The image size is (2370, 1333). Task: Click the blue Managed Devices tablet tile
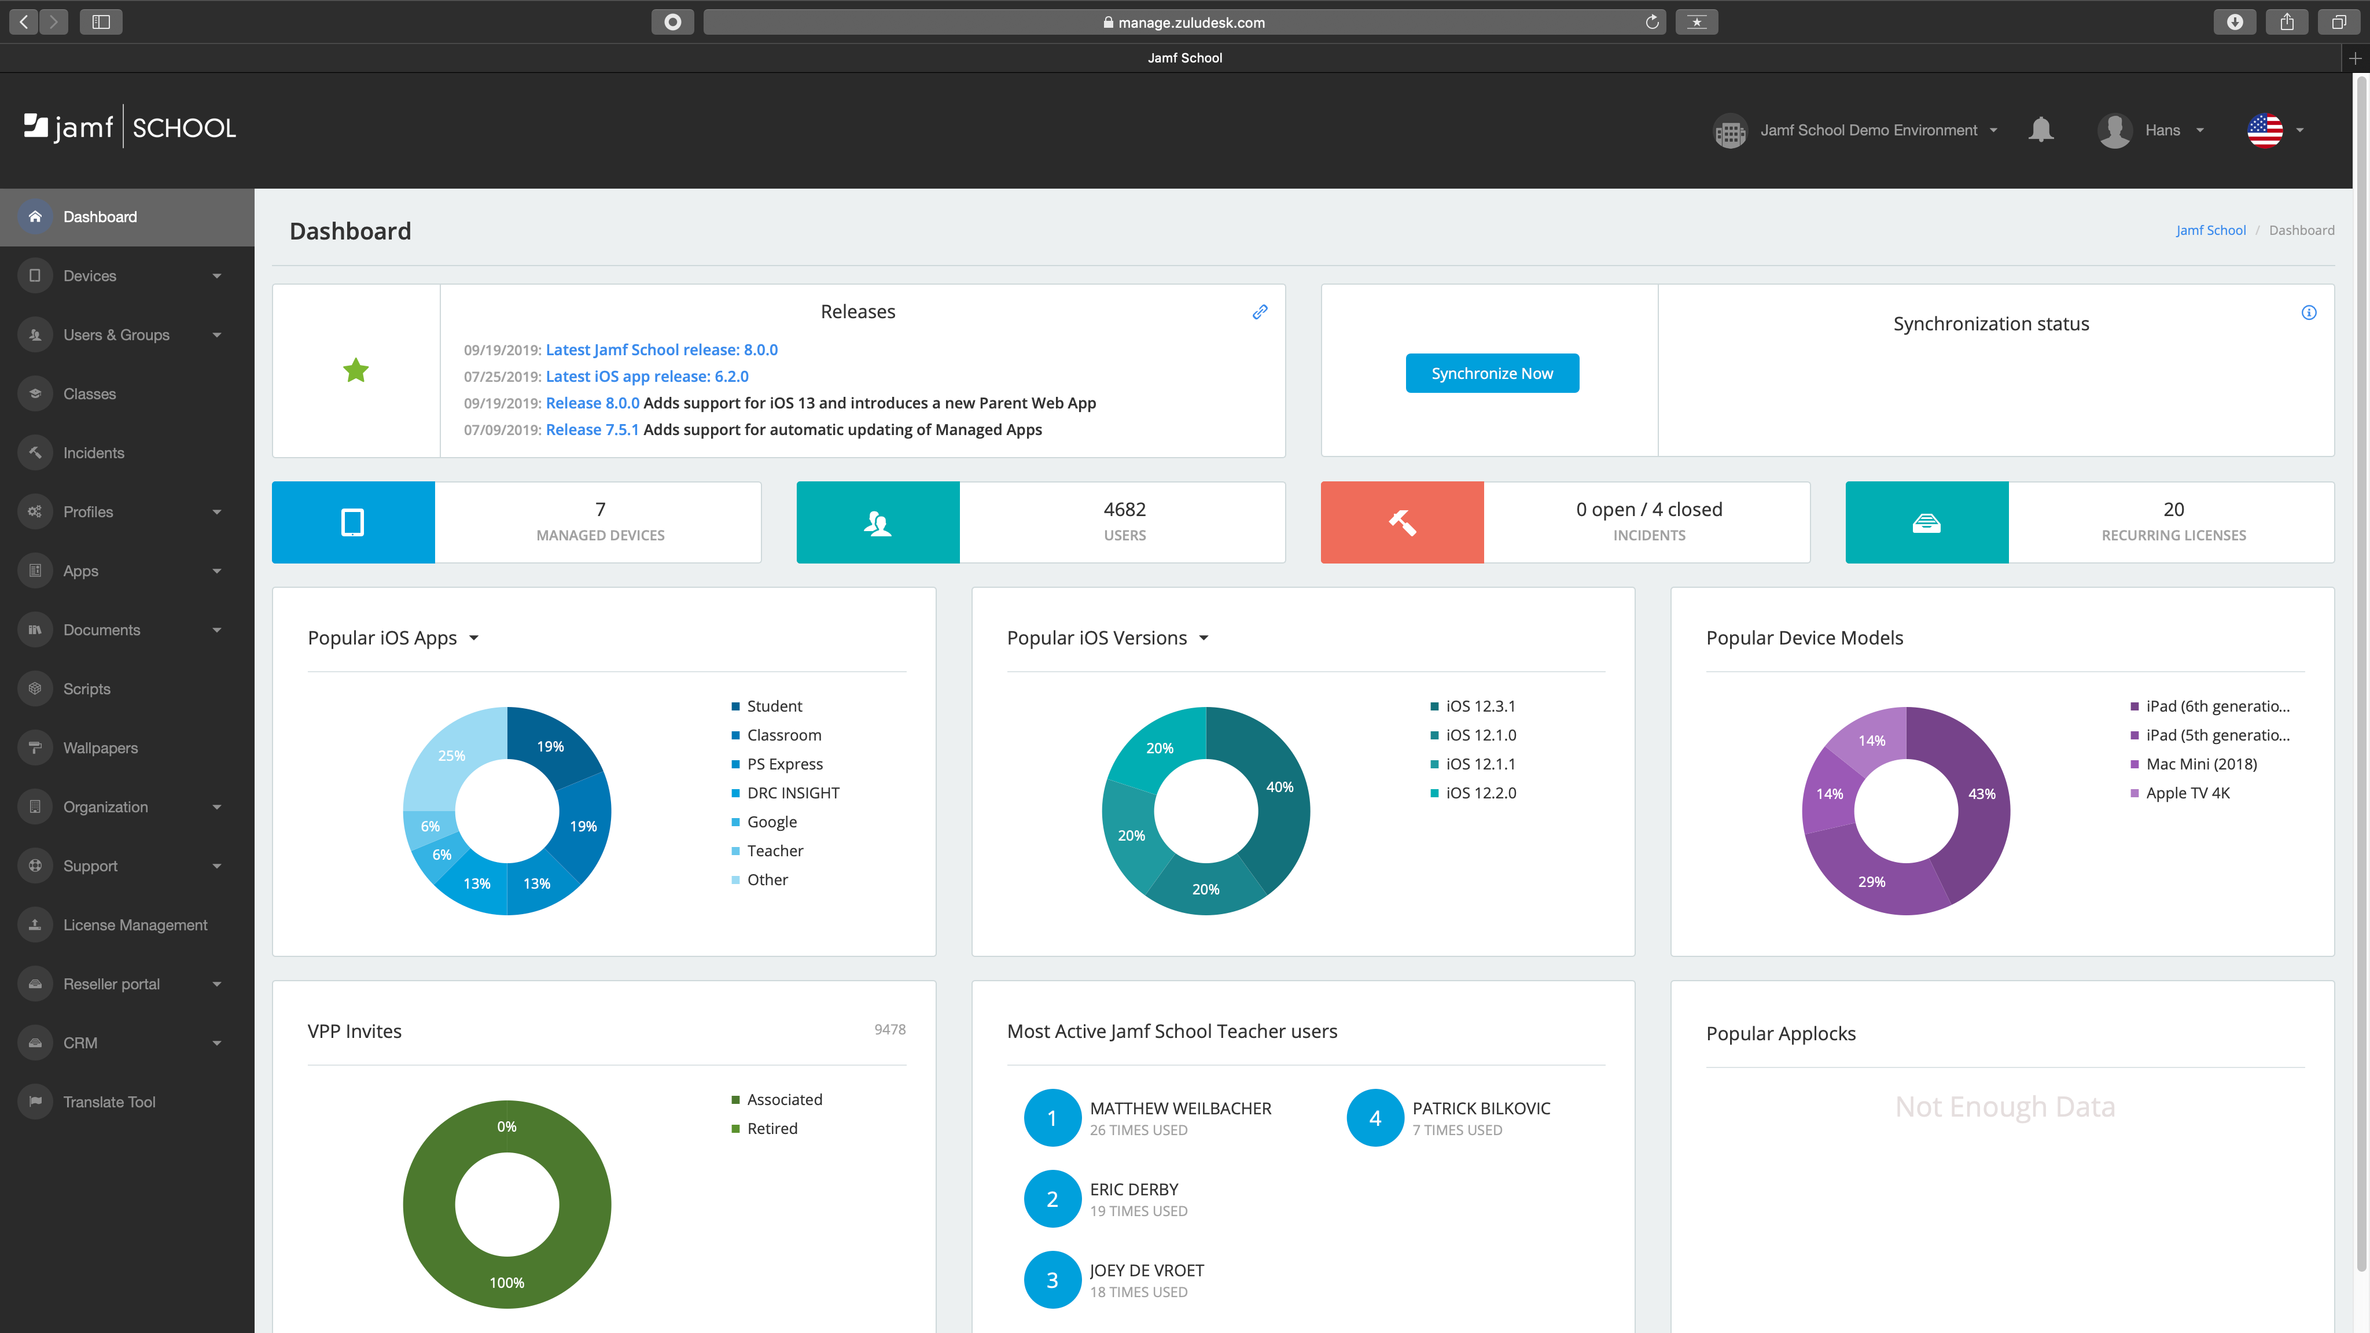tap(354, 522)
